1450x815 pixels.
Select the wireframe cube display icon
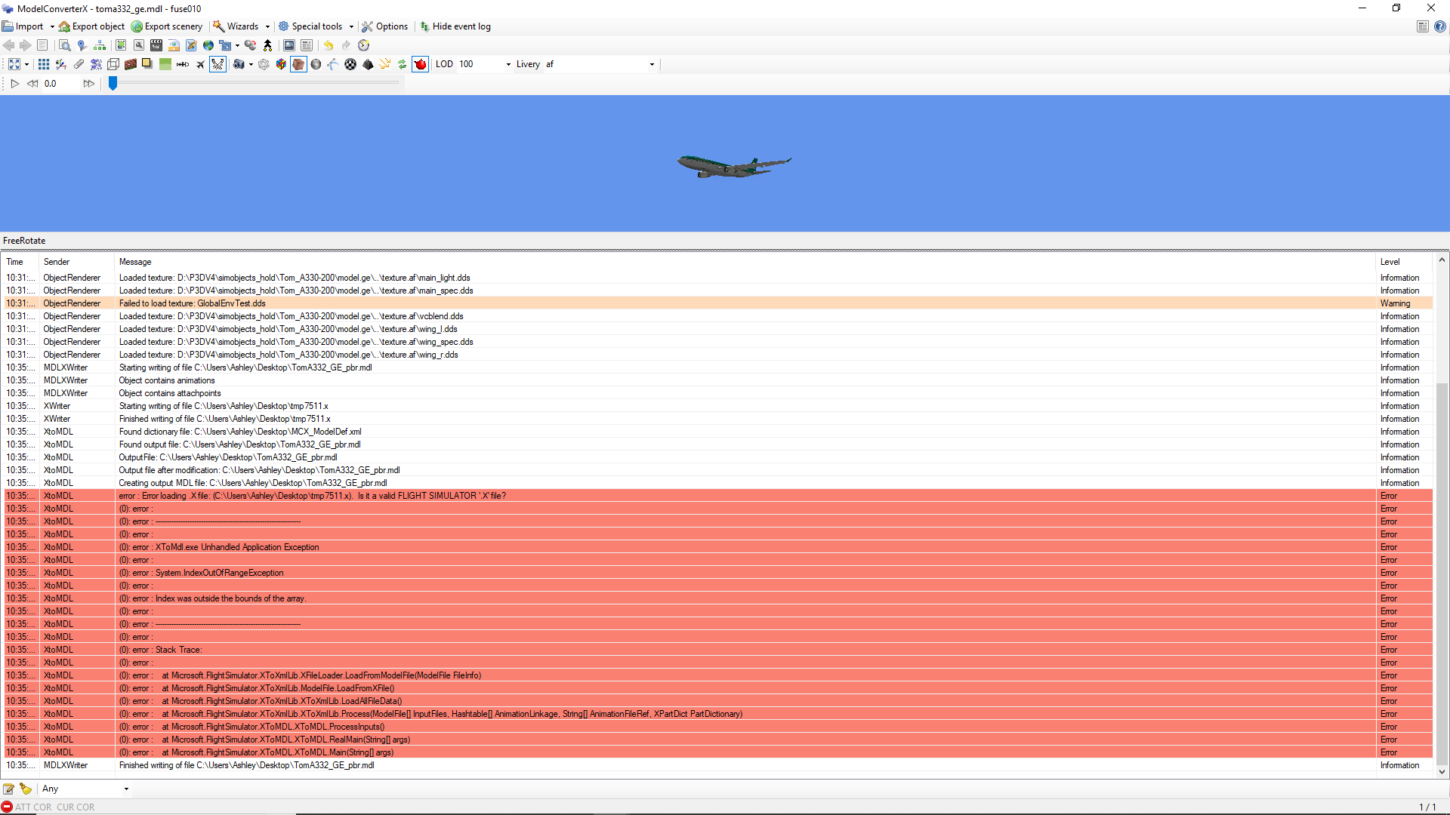coord(115,65)
